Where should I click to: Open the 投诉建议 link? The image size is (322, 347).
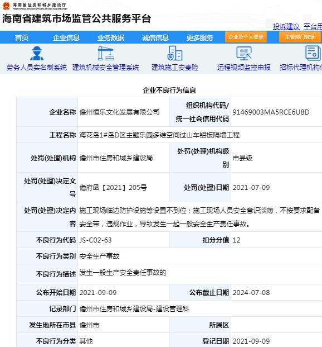286,27
